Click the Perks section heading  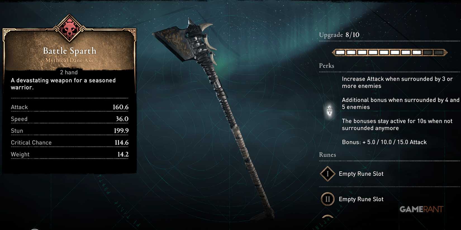[327, 66]
